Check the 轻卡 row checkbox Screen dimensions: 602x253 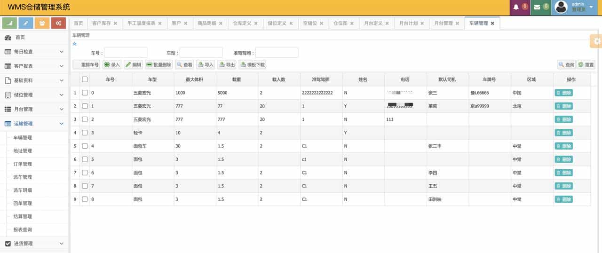85,133
